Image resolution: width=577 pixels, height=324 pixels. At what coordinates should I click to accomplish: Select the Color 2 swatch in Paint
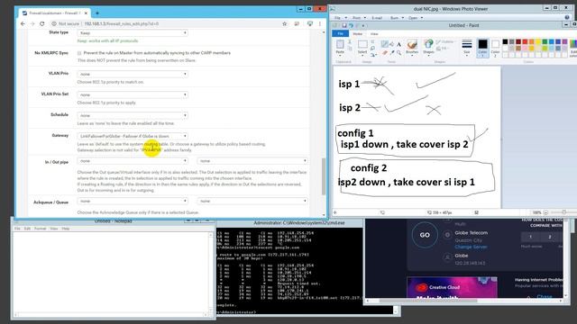495,48
